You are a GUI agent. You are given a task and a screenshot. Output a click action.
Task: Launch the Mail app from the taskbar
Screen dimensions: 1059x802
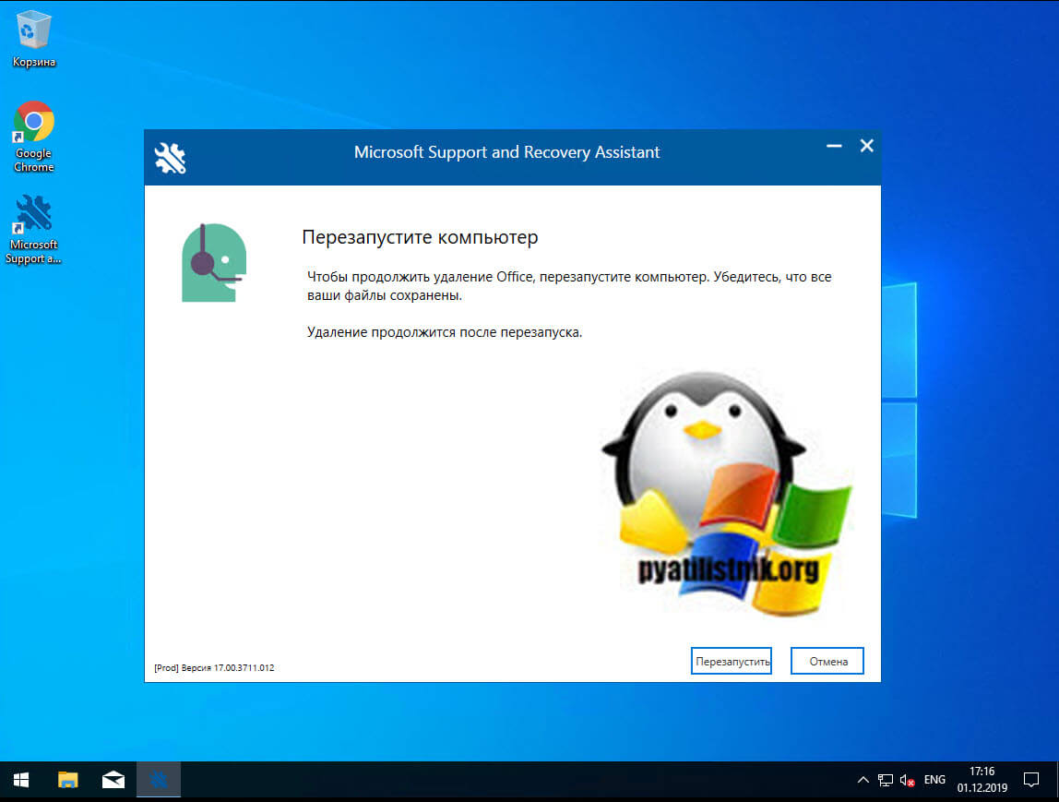click(x=113, y=780)
